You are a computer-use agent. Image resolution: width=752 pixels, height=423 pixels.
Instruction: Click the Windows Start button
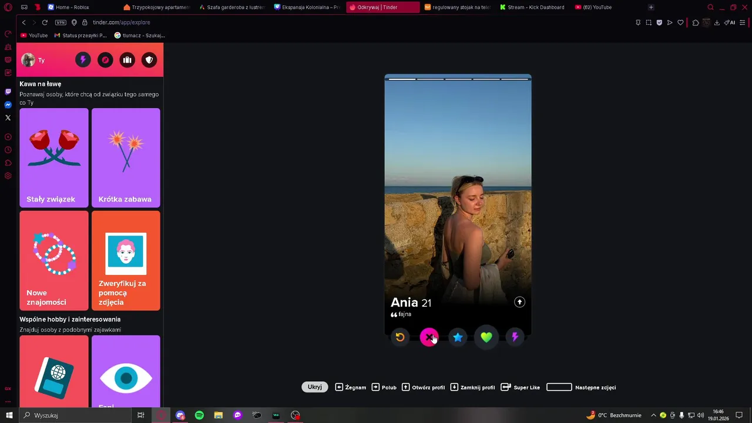9,415
